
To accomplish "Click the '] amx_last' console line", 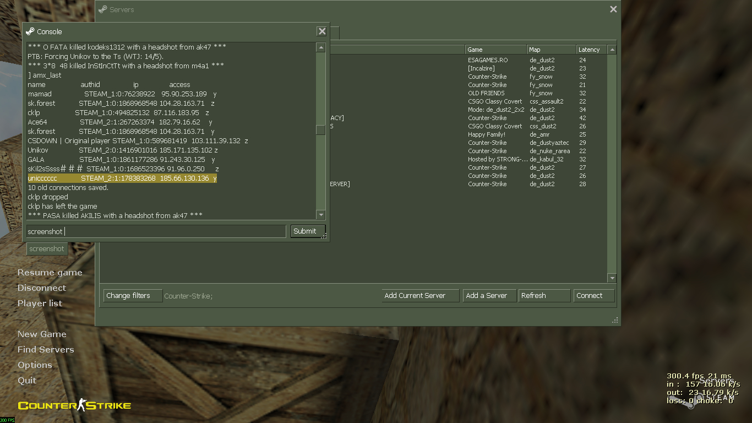I will pyautogui.click(x=45, y=75).
